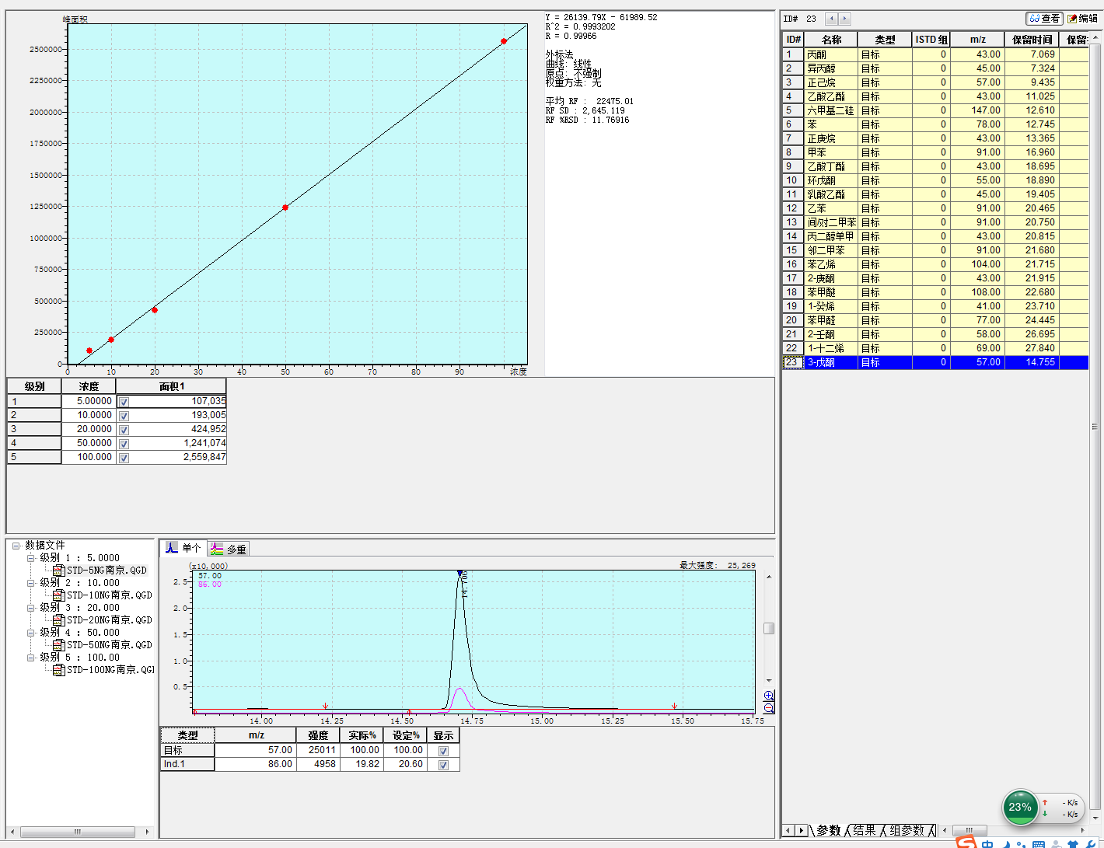Open Sogou skin shirt icon
The width and height of the screenshot is (1104, 848).
coord(1073,845)
